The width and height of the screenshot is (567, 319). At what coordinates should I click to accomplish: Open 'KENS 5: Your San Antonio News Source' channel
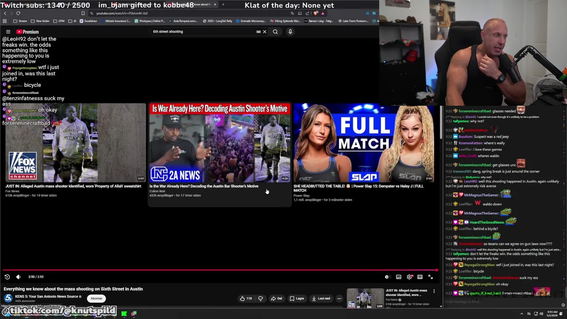(47, 296)
